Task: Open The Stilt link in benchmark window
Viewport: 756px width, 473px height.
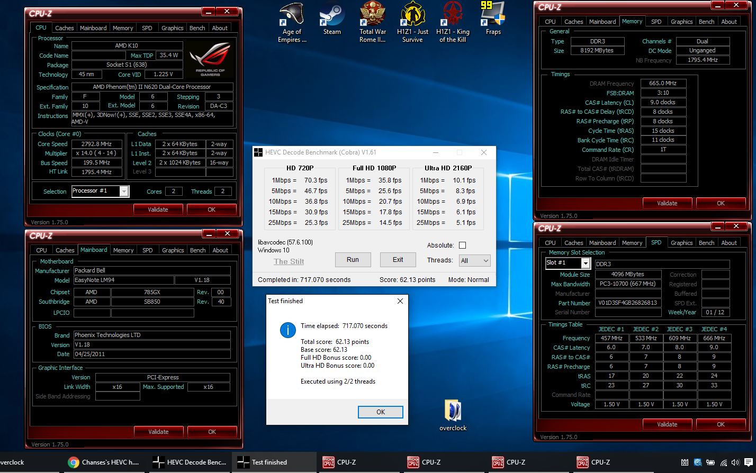Action: (289, 261)
